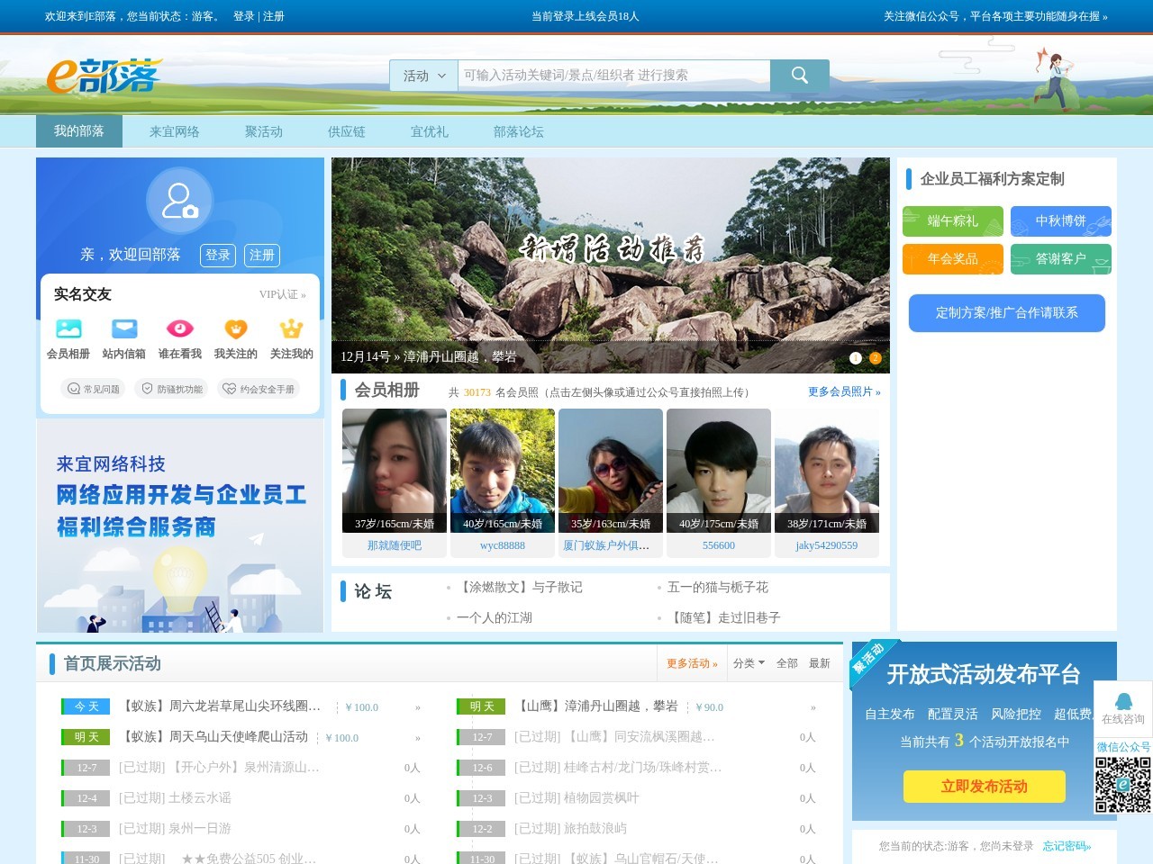Open the 会员相册 photo album icon
The image size is (1153, 864).
68,329
